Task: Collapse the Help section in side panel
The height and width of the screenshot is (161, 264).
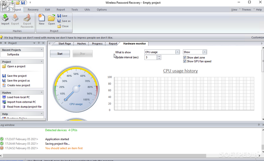Action: [42, 114]
